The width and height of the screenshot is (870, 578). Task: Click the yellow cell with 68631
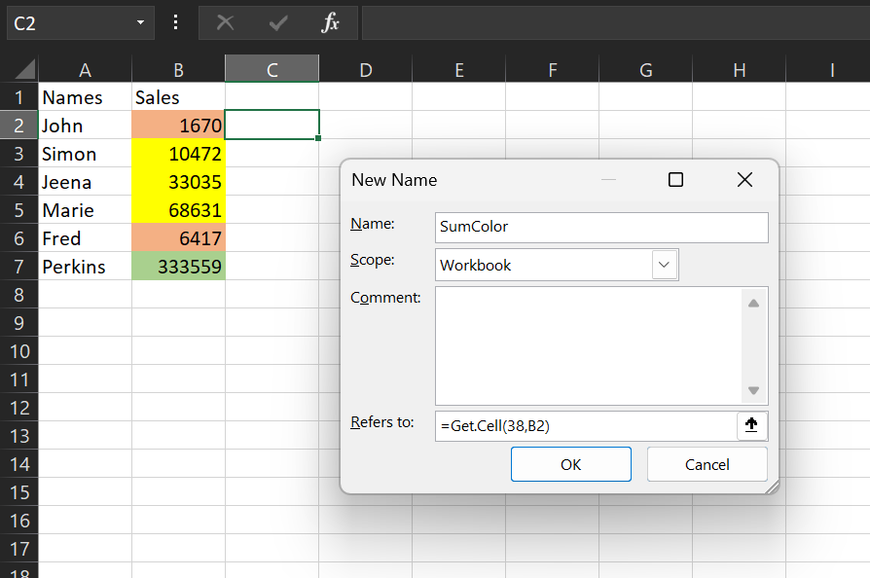click(x=178, y=210)
